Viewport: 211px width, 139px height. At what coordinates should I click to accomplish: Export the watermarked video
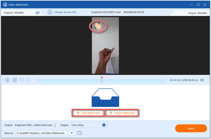pyautogui.click(x=191, y=128)
